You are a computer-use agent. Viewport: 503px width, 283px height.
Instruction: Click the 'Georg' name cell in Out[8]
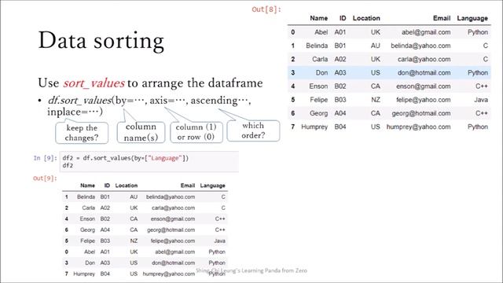[319, 113]
